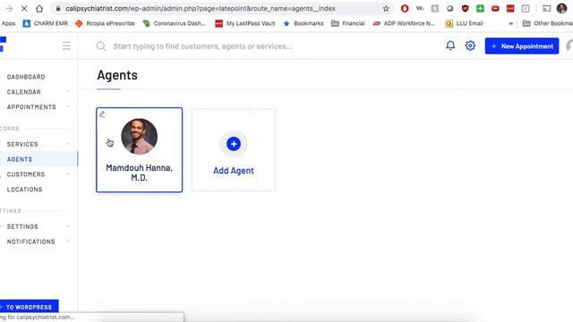573x322 pixels.
Task: Focus the customers, agents or services search field
Action: tap(203, 47)
